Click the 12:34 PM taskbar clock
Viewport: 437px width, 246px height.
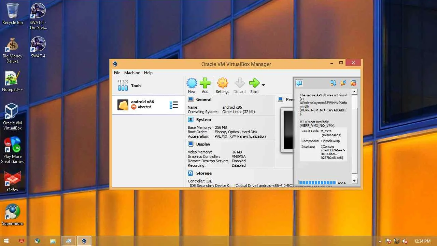coord(422,241)
